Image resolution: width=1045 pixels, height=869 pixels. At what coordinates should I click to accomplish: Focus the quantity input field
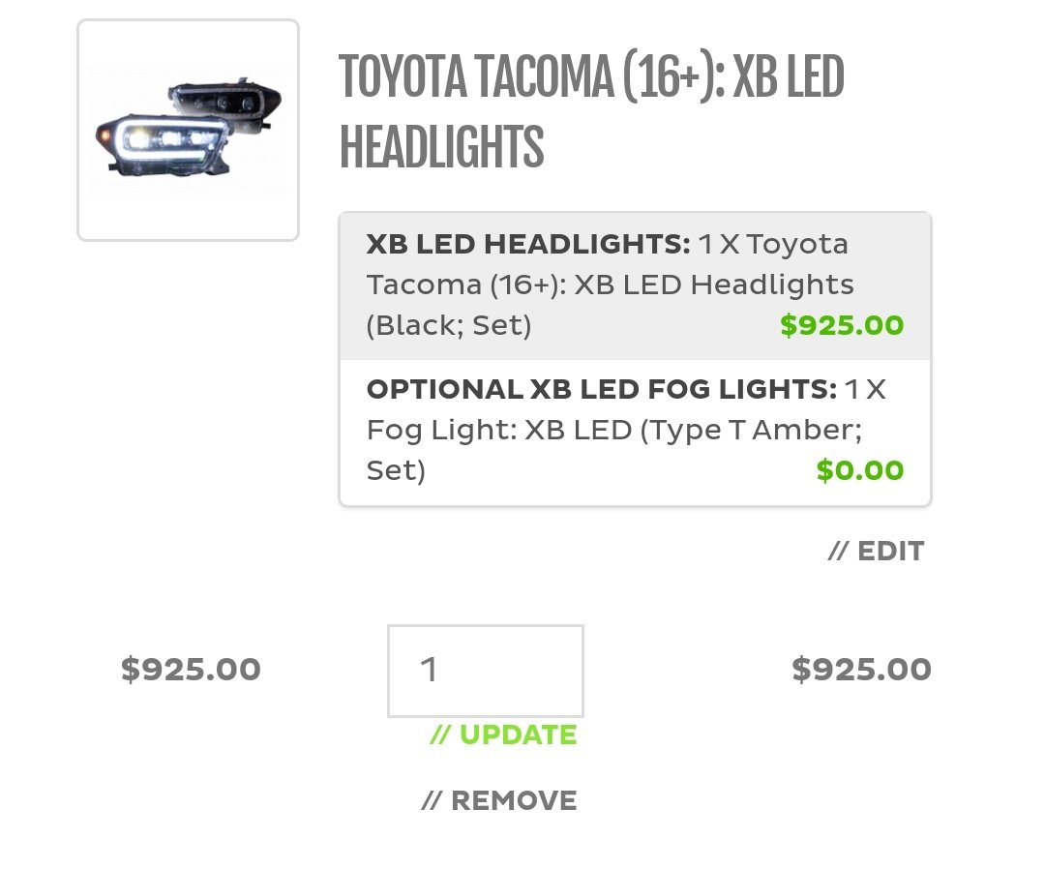click(x=486, y=671)
